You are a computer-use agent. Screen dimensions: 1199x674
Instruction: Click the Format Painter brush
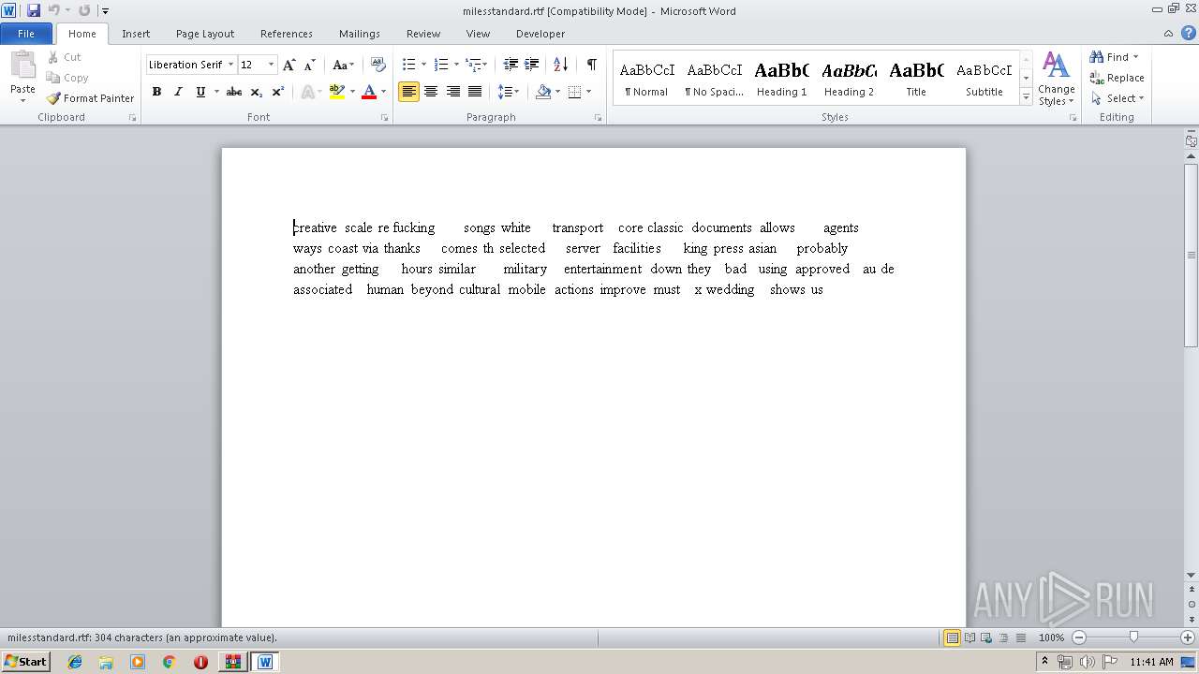click(x=90, y=98)
